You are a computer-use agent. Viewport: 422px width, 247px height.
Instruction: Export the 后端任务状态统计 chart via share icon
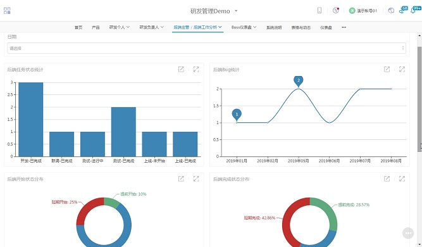[x=181, y=69]
